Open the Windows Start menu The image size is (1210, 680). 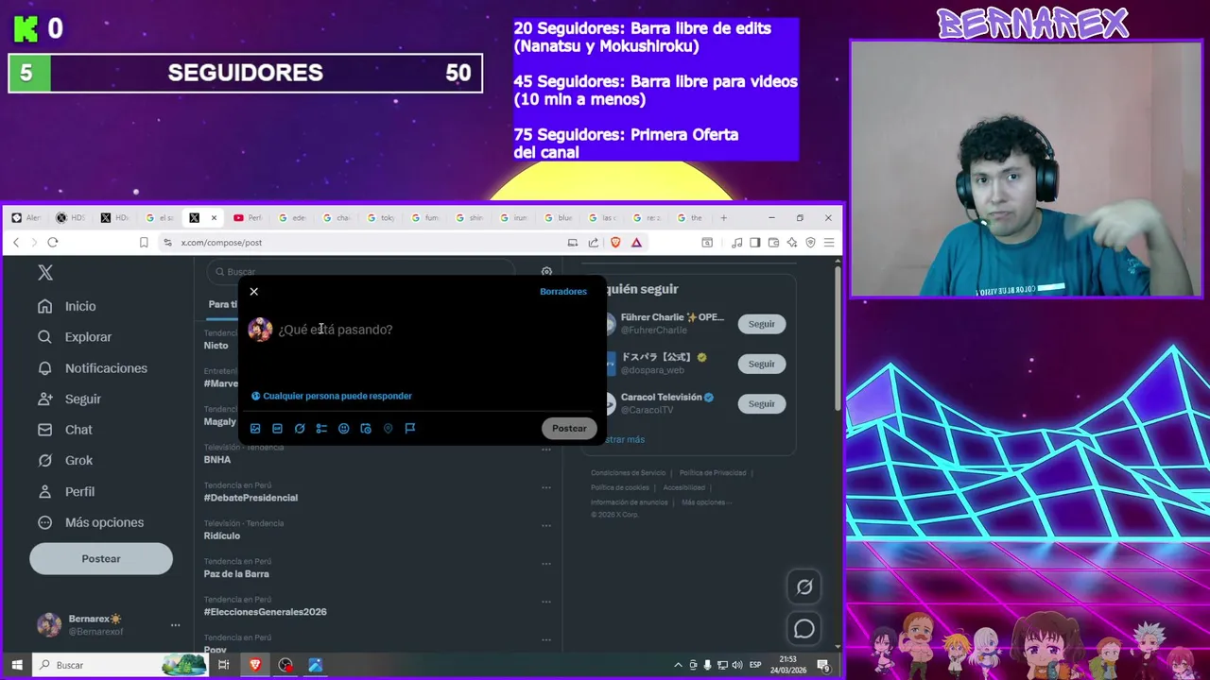[x=16, y=665]
